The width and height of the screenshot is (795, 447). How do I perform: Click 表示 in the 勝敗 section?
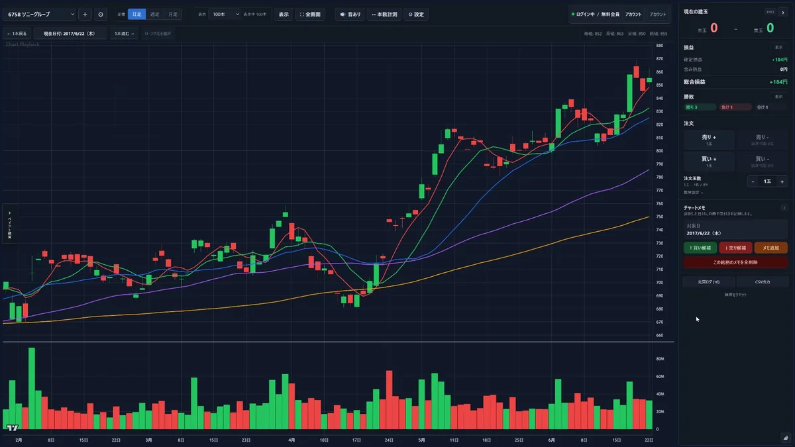pos(778,97)
